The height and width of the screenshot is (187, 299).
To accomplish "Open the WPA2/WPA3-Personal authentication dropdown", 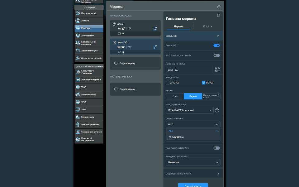I will coord(189,110).
